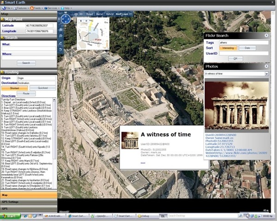The image size is (277, 221).
Task: Open the Help menu
Action: [66, 8]
